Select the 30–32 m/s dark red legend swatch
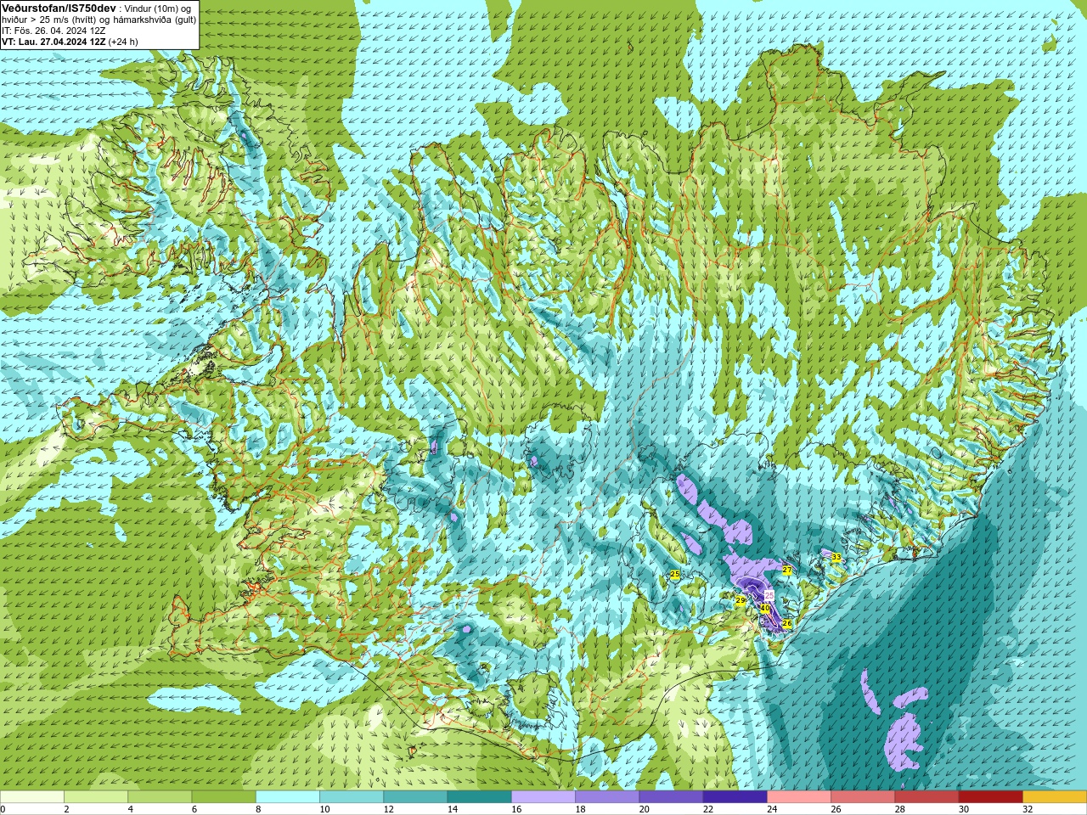Image resolution: width=1087 pixels, height=815 pixels. [x=991, y=797]
